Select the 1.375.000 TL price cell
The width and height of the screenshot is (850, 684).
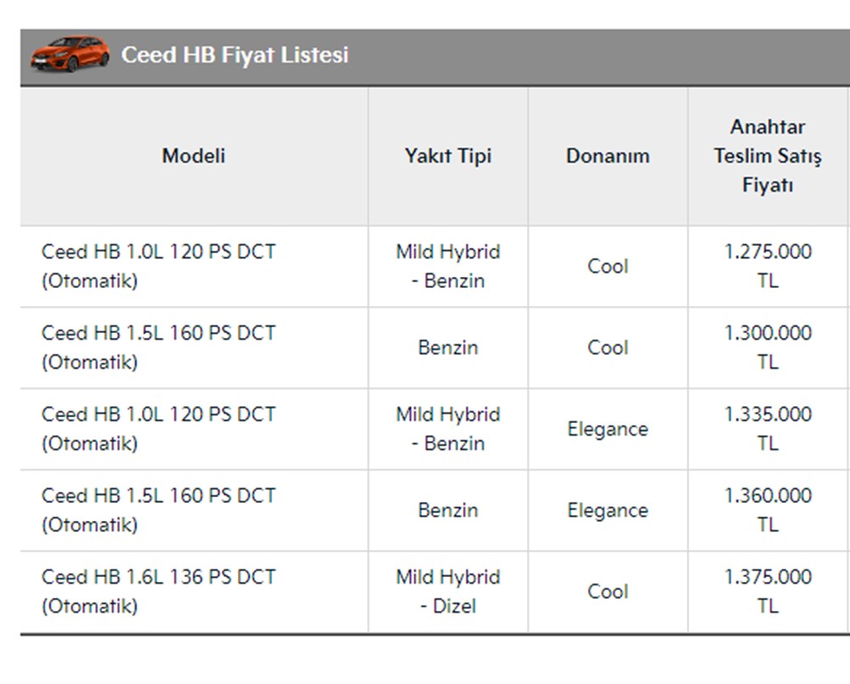[768, 591]
